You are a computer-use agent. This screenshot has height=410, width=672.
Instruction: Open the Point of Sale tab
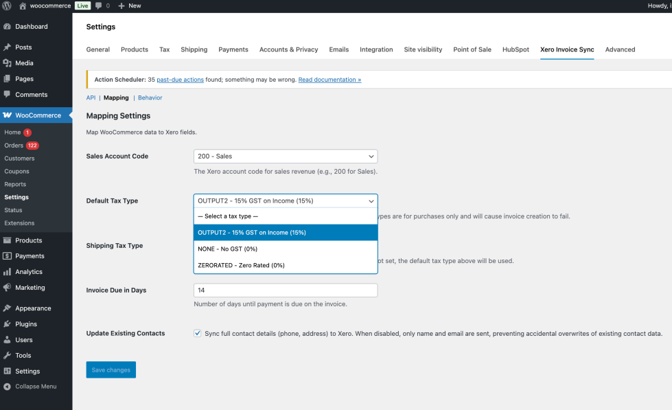pos(472,49)
